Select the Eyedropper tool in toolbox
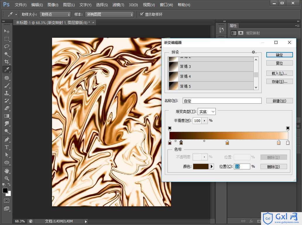 [6, 69]
